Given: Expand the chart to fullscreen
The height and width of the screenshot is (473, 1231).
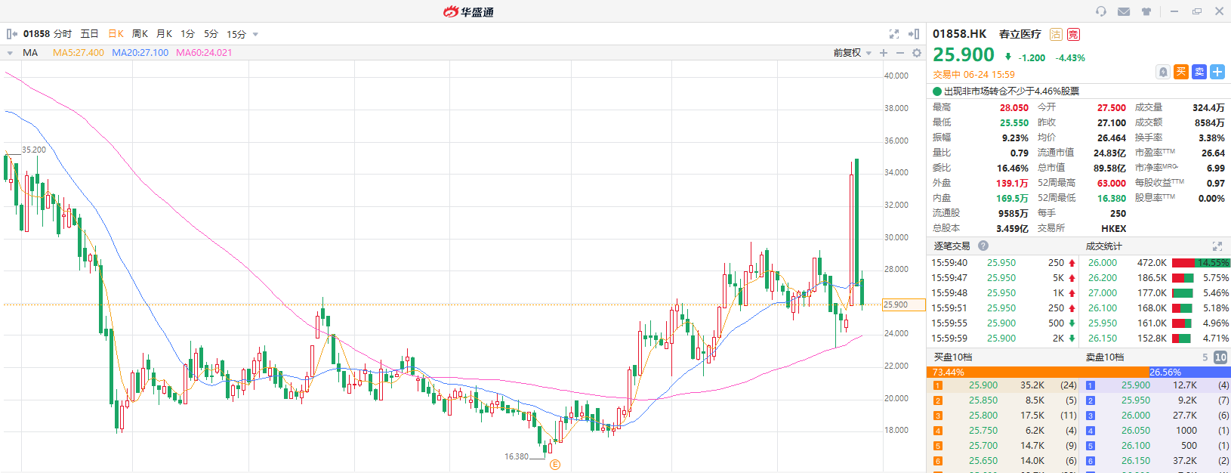Looking at the screenshot, I should tap(894, 34).
